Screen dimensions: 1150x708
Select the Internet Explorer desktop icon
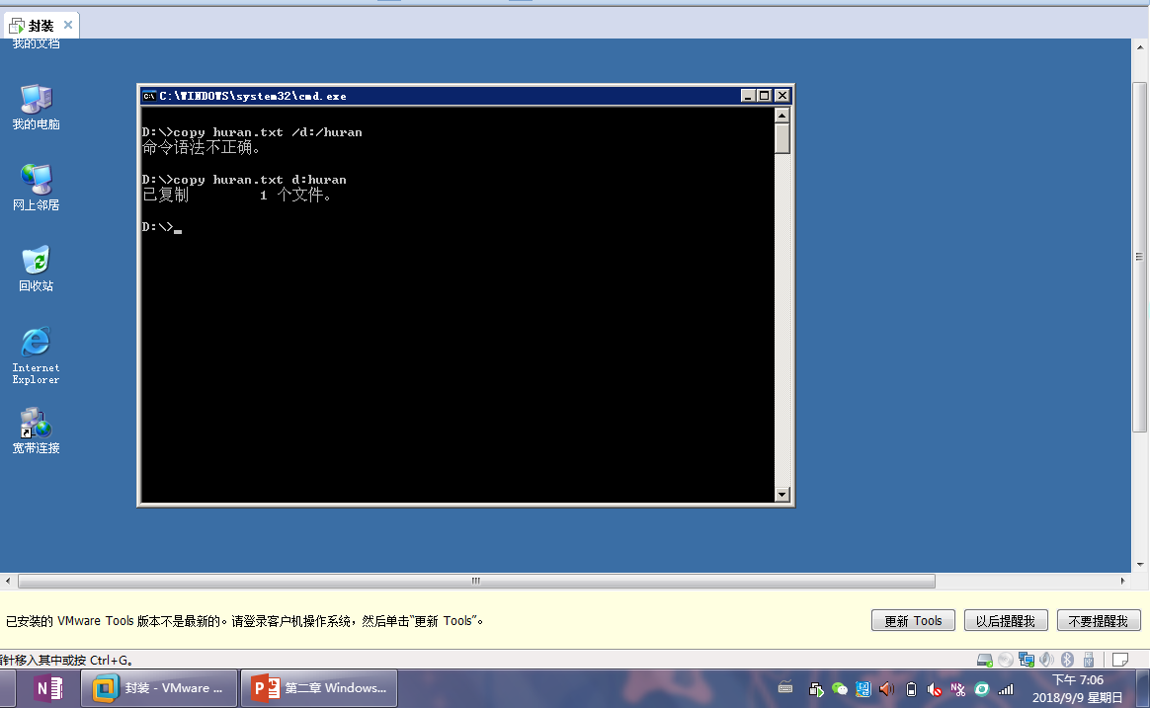coord(36,355)
